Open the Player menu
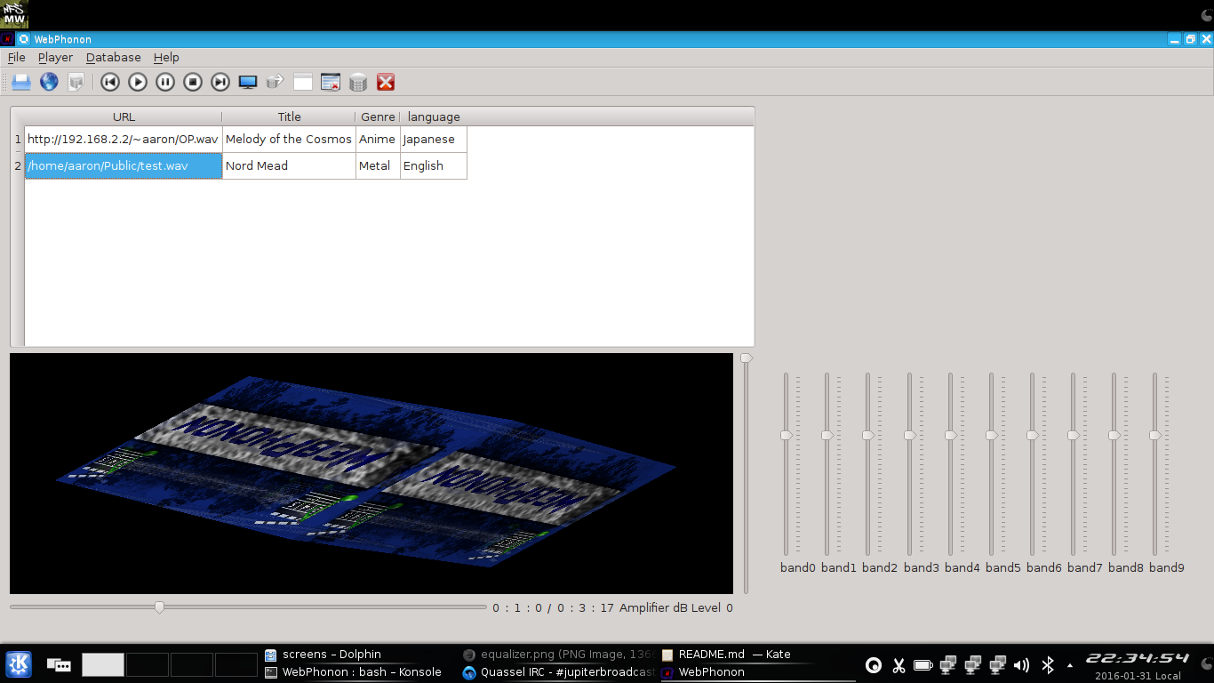The image size is (1214, 683). tap(55, 57)
